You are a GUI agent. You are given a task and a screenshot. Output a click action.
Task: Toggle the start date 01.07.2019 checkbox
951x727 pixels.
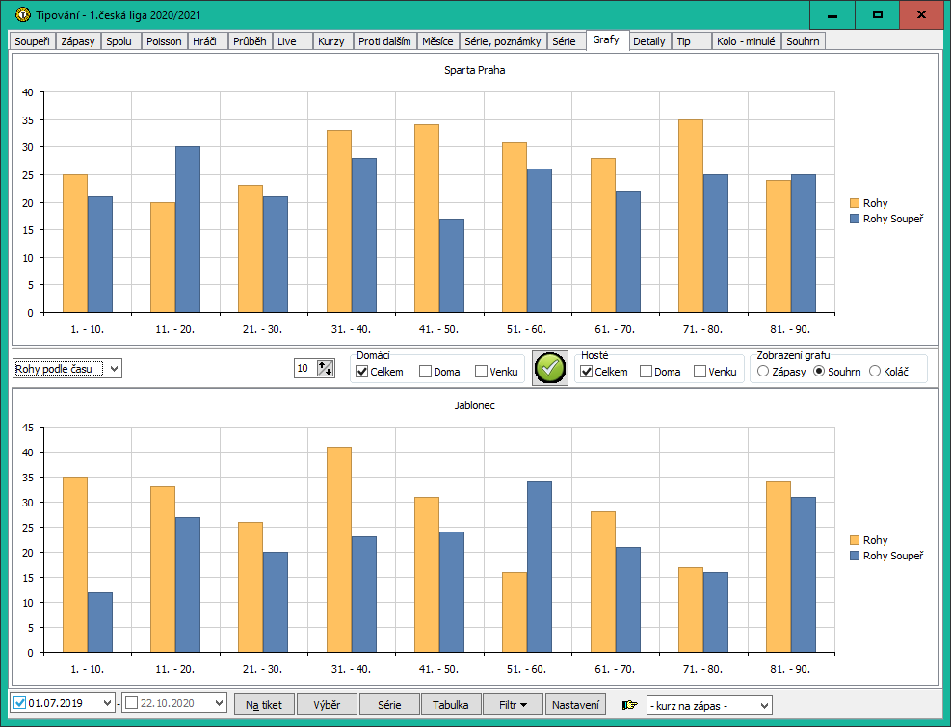(x=19, y=703)
